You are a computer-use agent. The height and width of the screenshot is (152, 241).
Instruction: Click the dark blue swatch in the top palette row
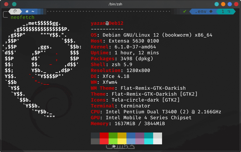point(131,135)
